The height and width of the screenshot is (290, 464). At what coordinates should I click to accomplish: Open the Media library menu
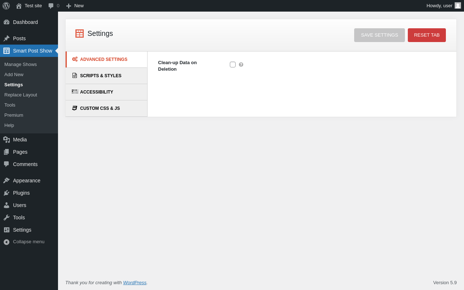[x=20, y=140]
